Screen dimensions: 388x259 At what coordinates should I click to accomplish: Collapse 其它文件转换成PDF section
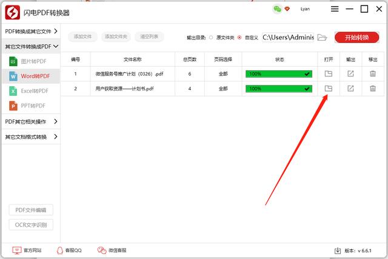(x=30, y=46)
